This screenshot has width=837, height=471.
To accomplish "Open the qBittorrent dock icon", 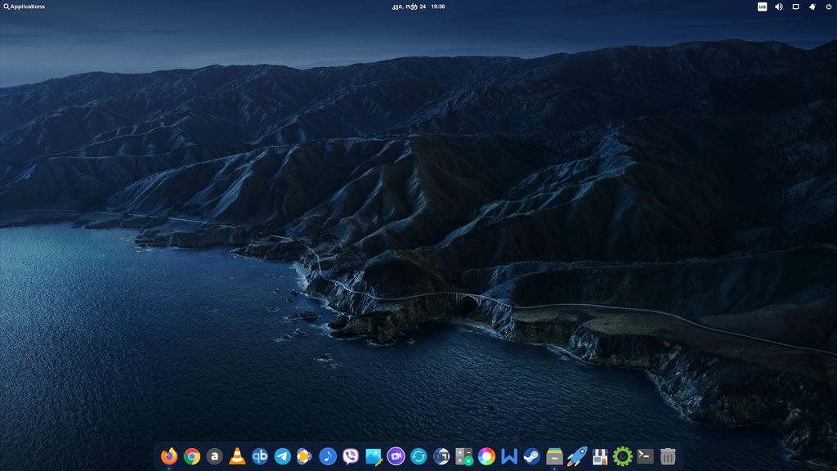I will [x=260, y=456].
